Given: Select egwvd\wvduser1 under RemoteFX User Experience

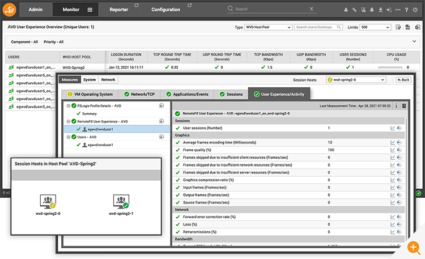Looking at the screenshot, I should (x=117, y=129).
